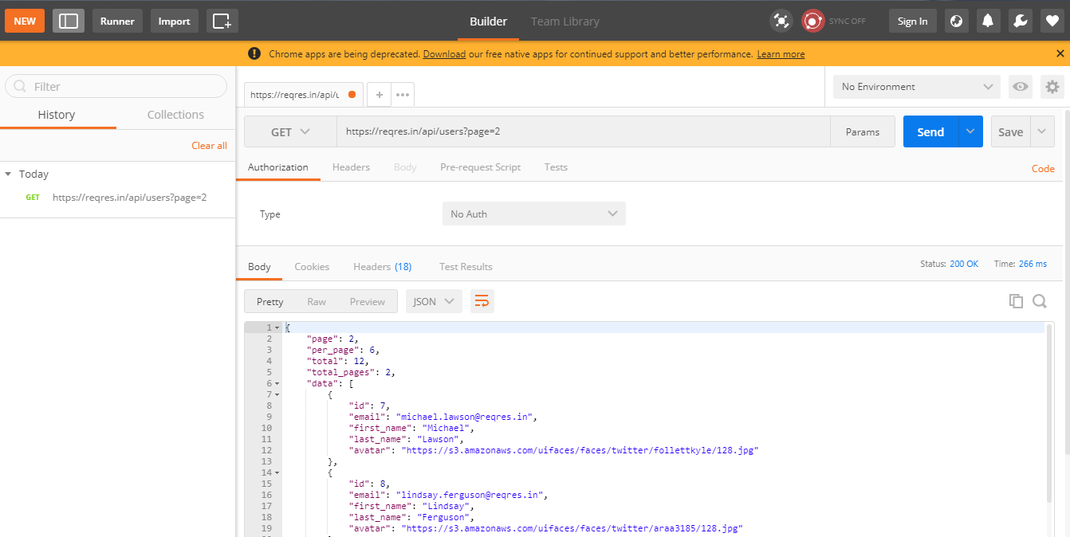Screen dimensions: 1070x537
Task: Click the request URL input field
Action: point(582,132)
